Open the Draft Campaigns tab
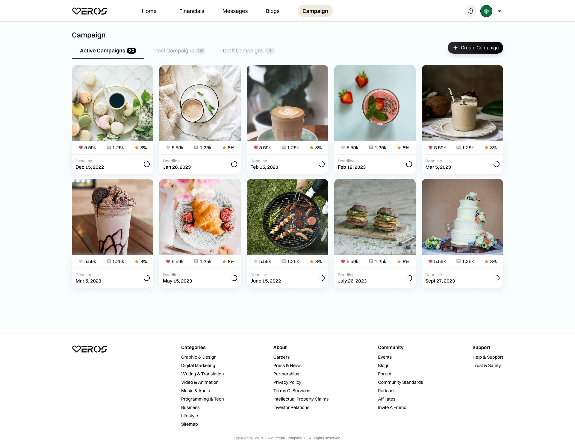This screenshot has width=575, height=444. 248,51
